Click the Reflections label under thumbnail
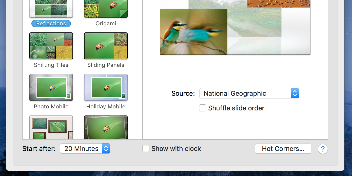The width and height of the screenshot is (352, 176). (51, 24)
